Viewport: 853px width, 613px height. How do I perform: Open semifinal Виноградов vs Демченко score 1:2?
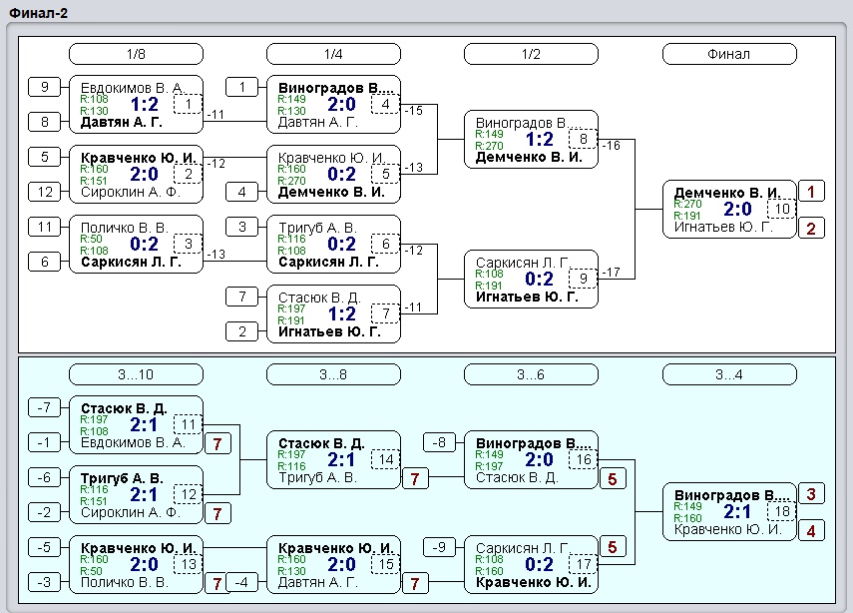[531, 140]
